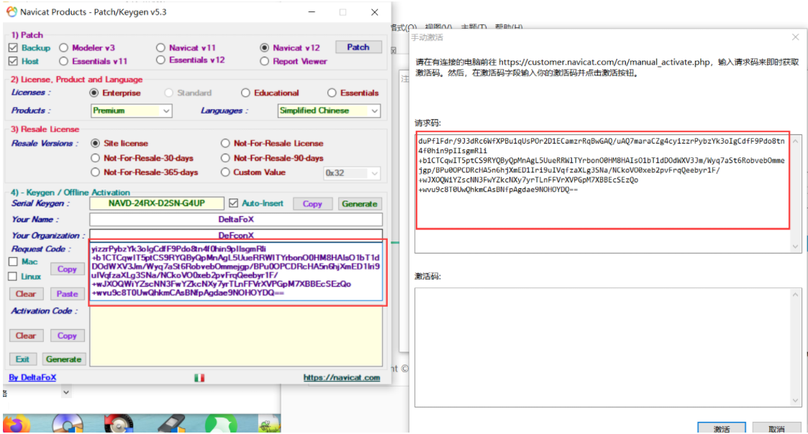Open the Languages dropdown showing Simplified Chinese
This screenshot has width=808, height=434.
pyautogui.click(x=329, y=111)
